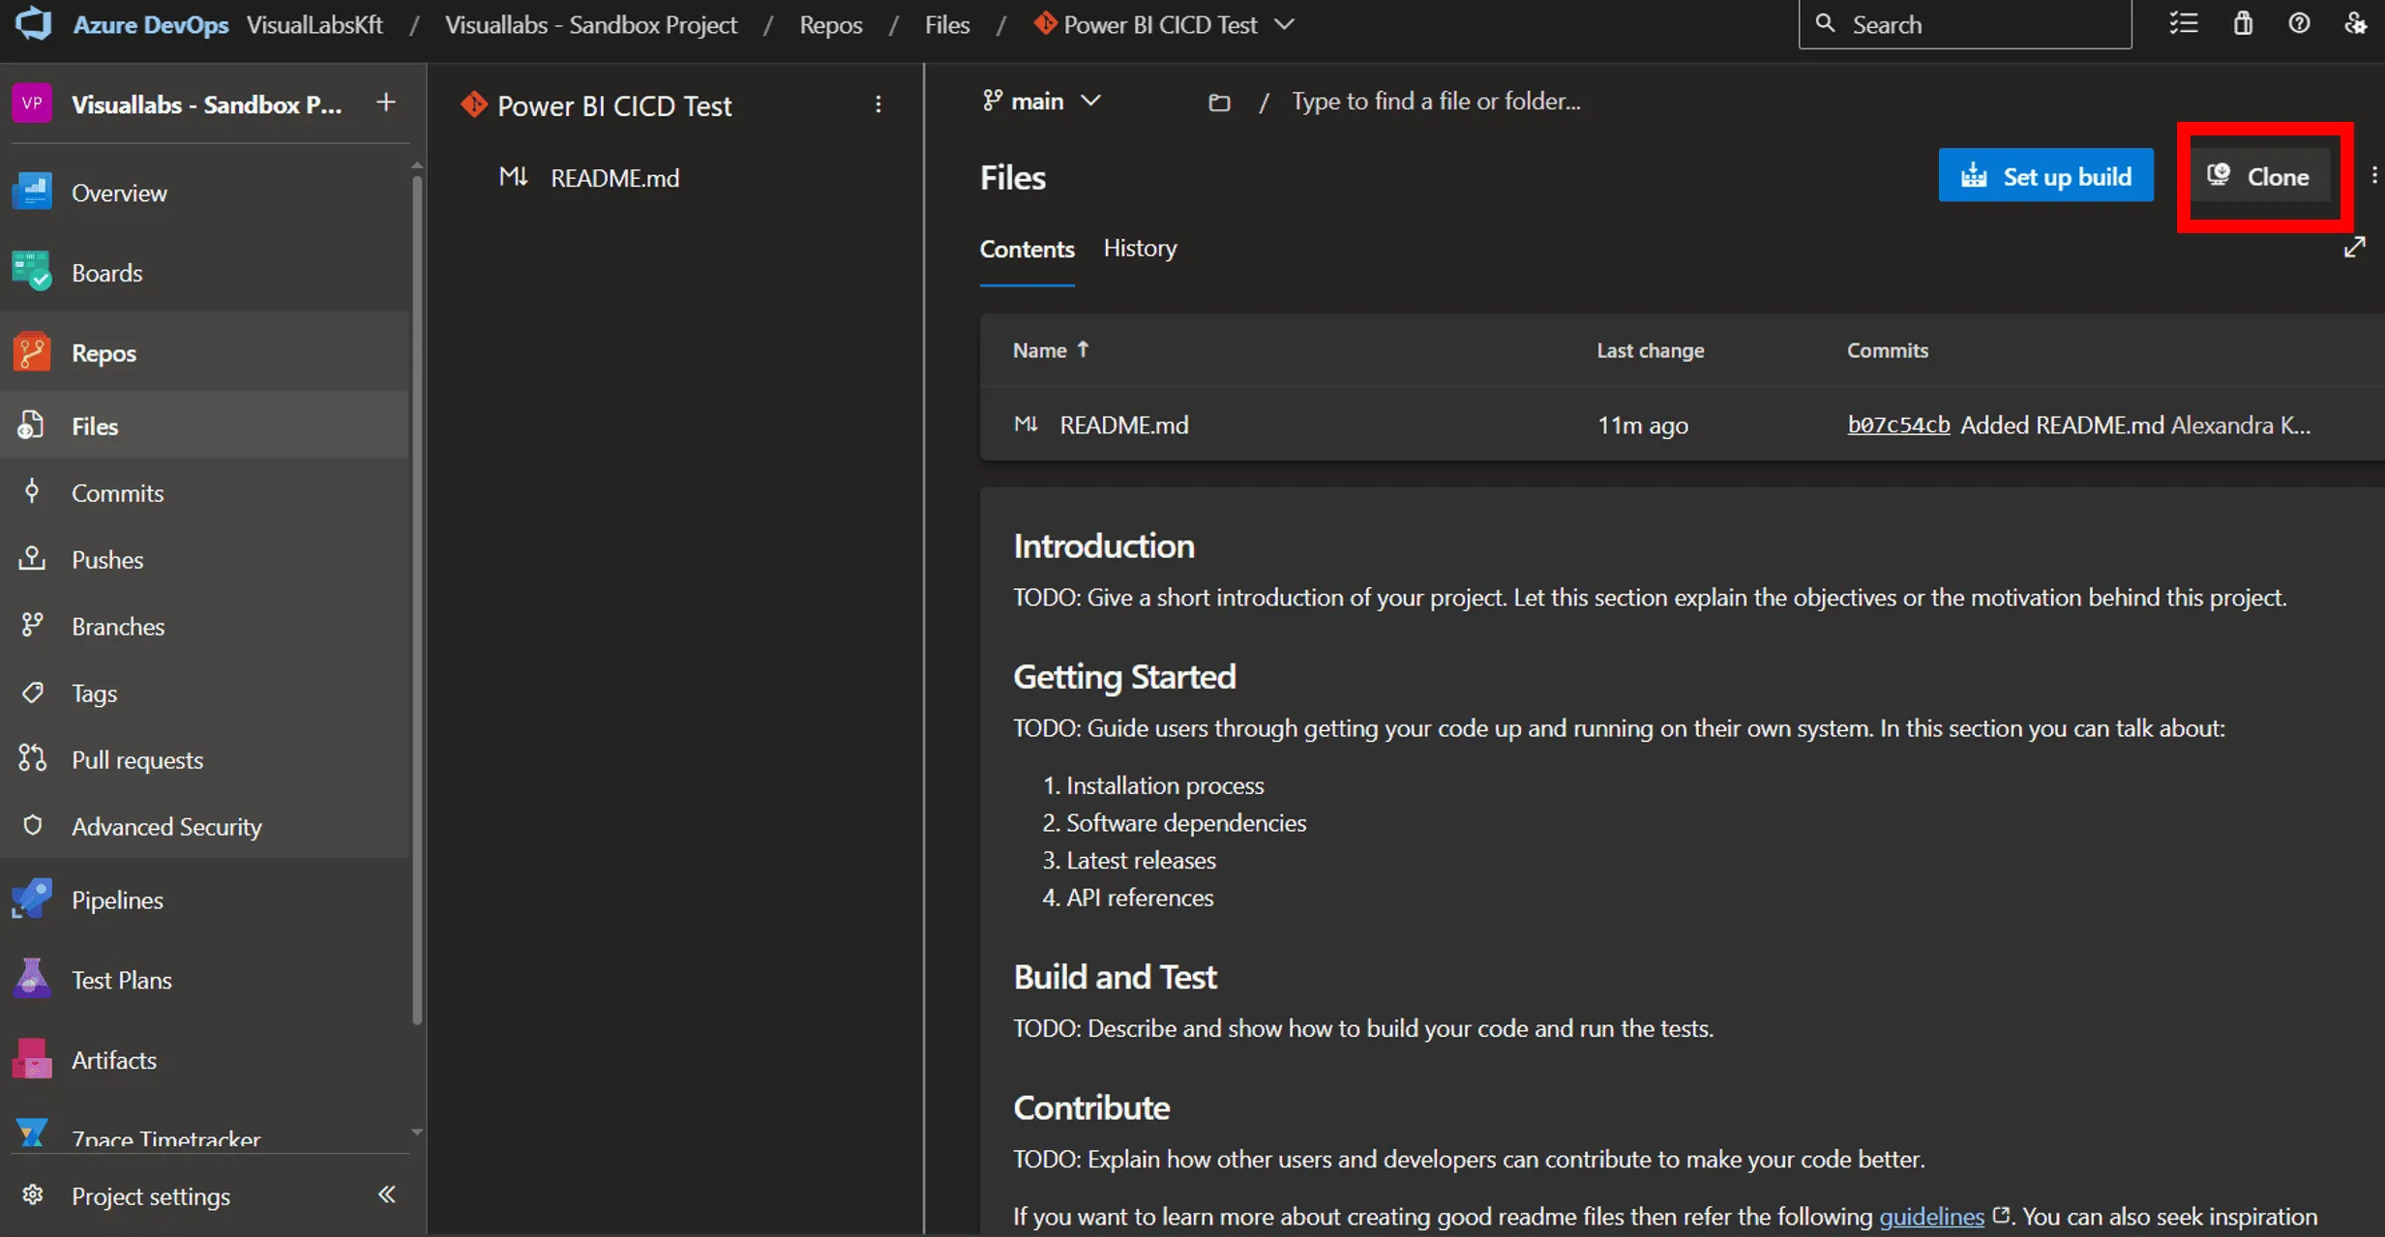Click the sidebar scroll down arrow
Viewport: 2385px width, 1237px height.
pos(417,1132)
